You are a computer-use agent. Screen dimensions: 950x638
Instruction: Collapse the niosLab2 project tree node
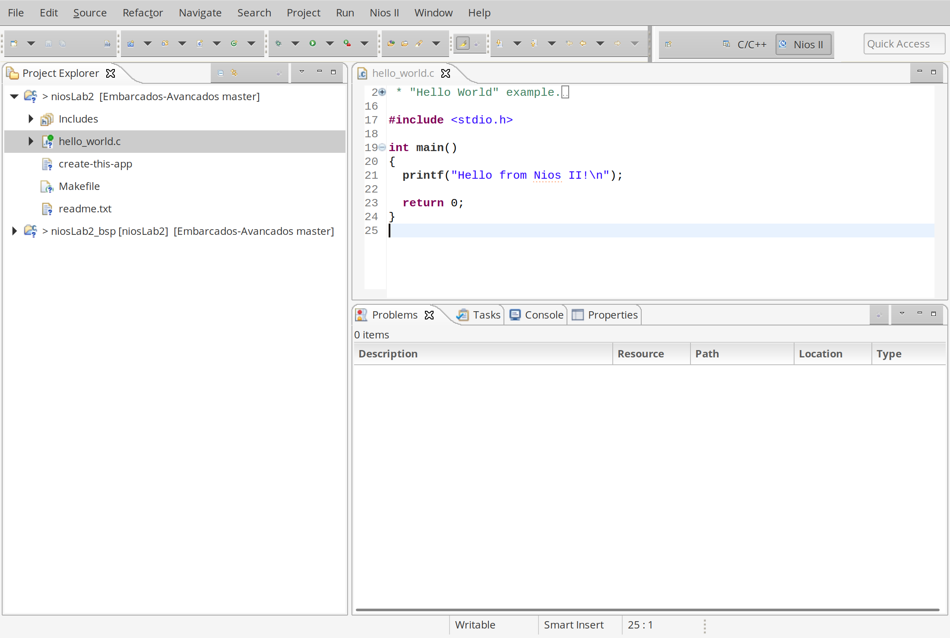point(14,96)
